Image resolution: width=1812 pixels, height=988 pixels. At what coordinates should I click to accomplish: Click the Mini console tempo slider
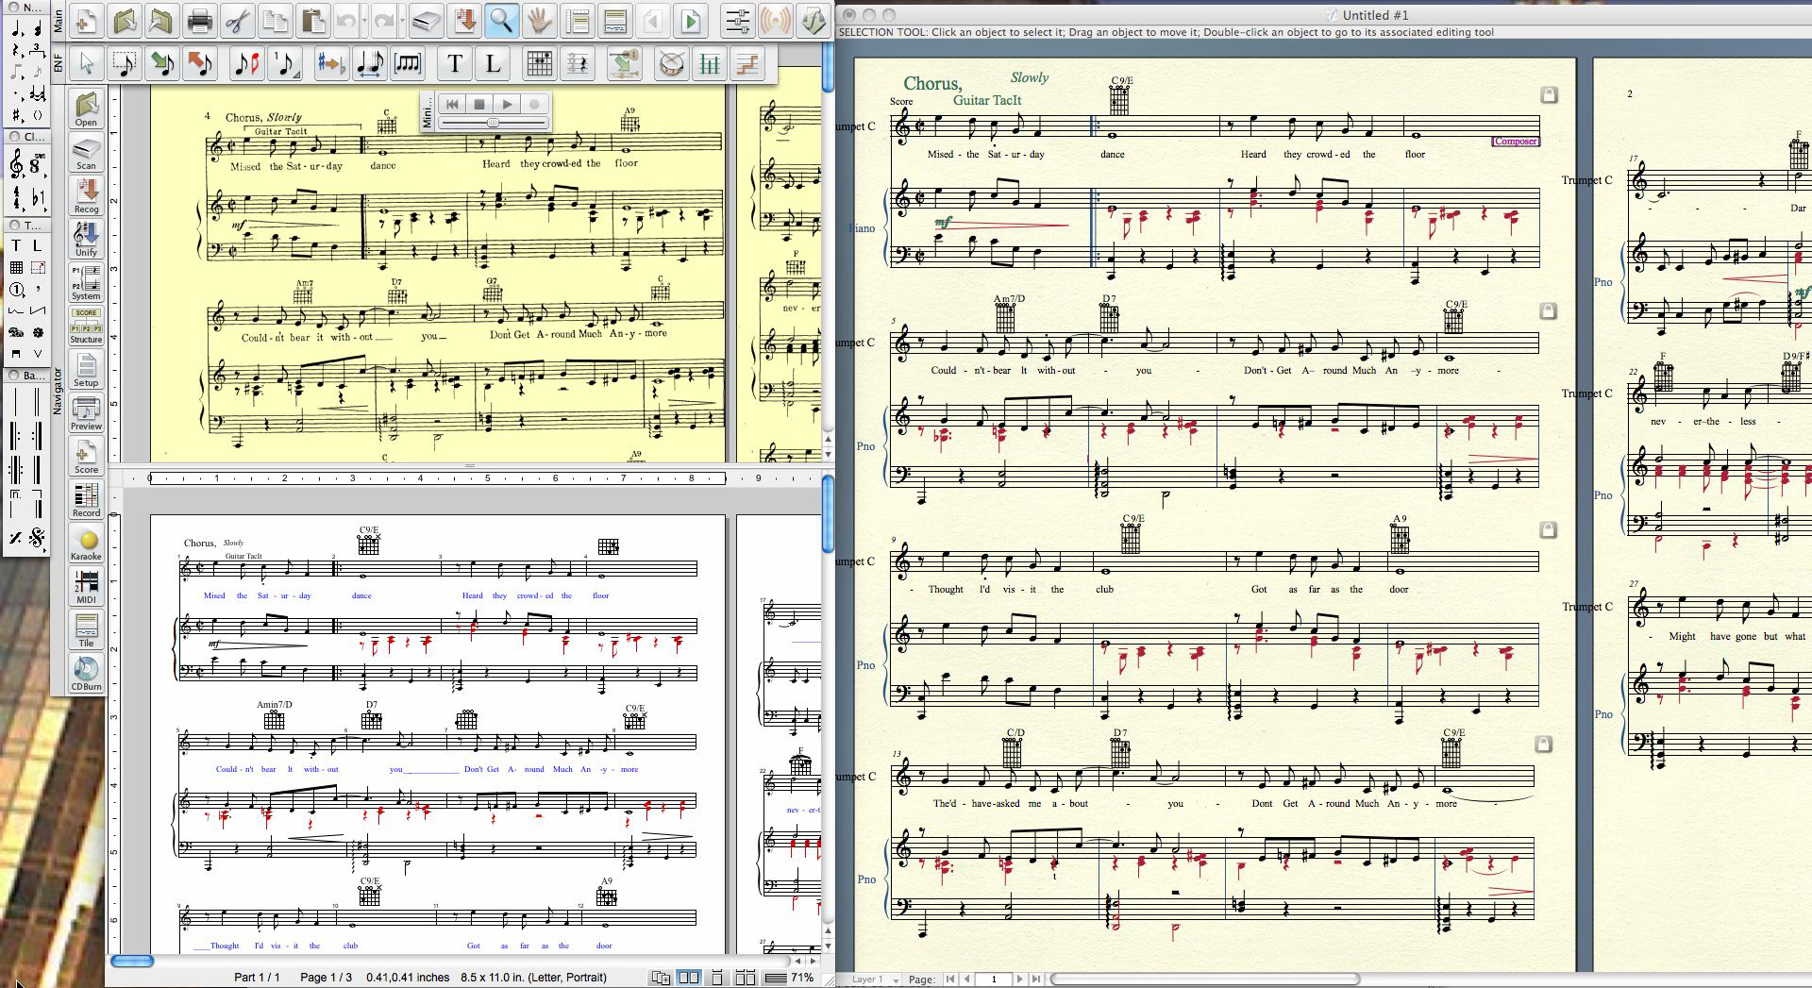coord(493,123)
